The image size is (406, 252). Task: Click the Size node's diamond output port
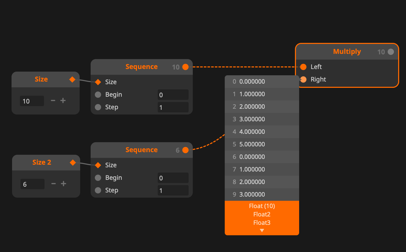(x=72, y=79)
